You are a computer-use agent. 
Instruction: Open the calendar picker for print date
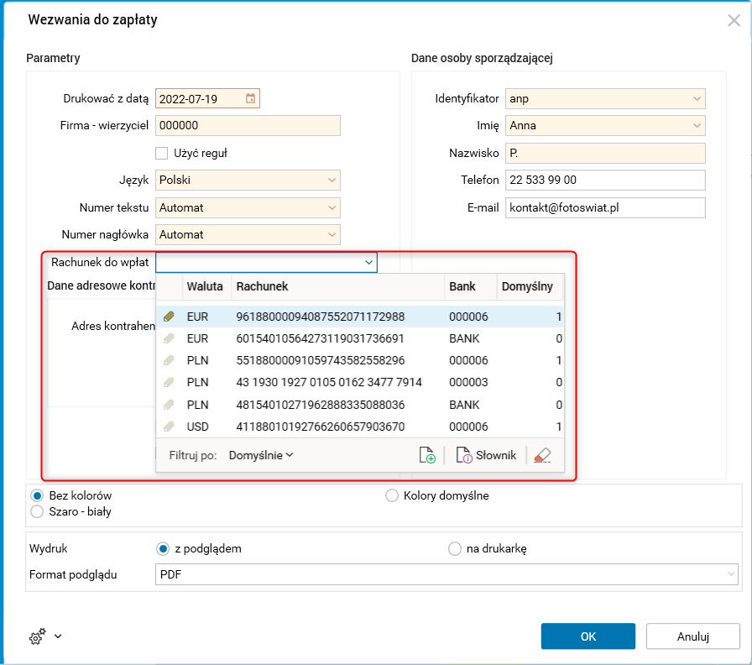tap(250, 99)
